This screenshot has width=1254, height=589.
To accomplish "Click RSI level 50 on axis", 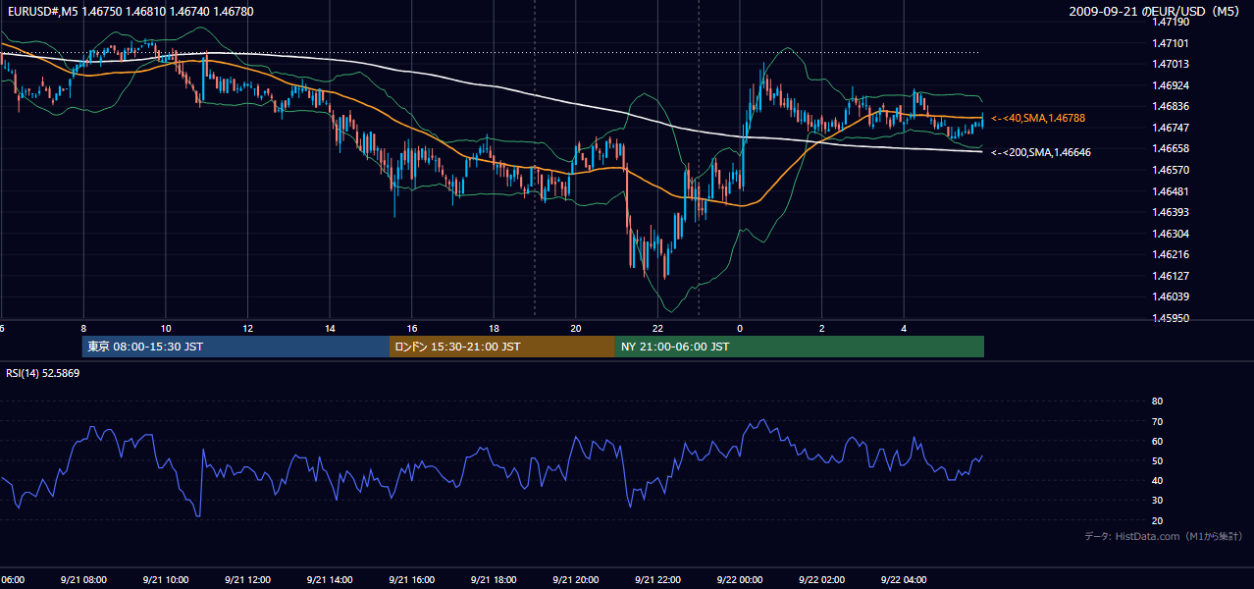I will [1157, 461].
